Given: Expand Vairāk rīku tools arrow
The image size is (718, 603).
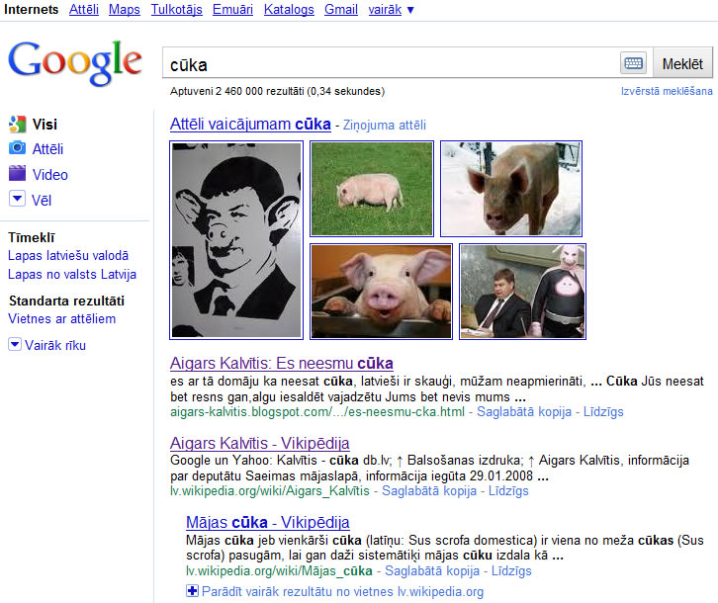Looking at the screenshot, I should coord(15,344).
